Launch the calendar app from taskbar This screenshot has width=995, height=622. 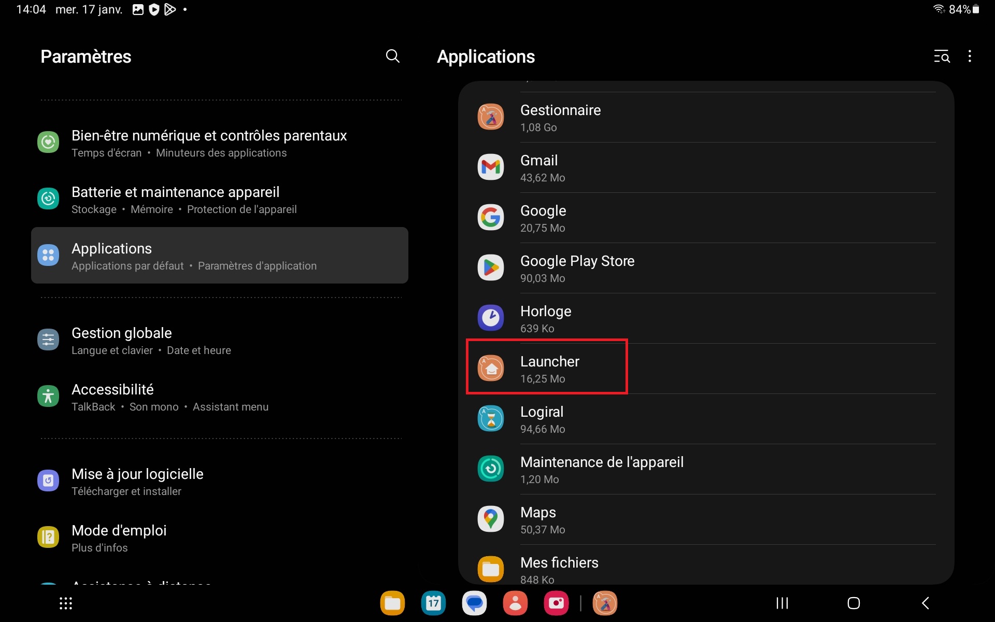[433, 603]
